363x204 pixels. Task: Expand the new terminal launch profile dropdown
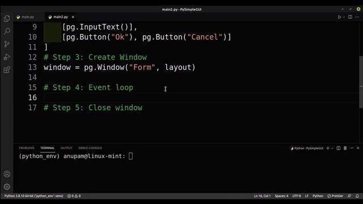pyautogui.click(x=332, y=148)
